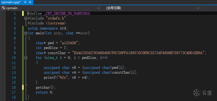Viewport: 217px width, 101px height.
Task: Click size_t keyword in the for loop
Action: click(52, 58)
